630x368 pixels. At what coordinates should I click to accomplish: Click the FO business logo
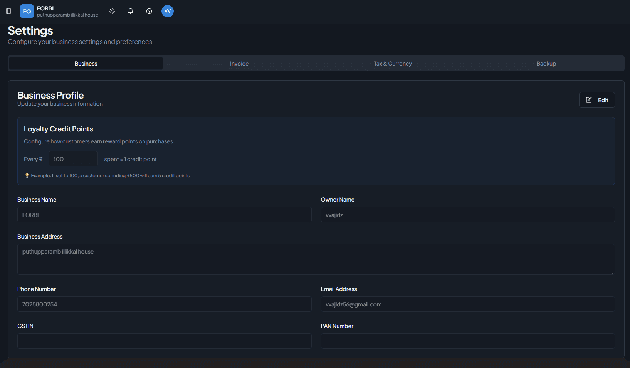pos(27,11)
